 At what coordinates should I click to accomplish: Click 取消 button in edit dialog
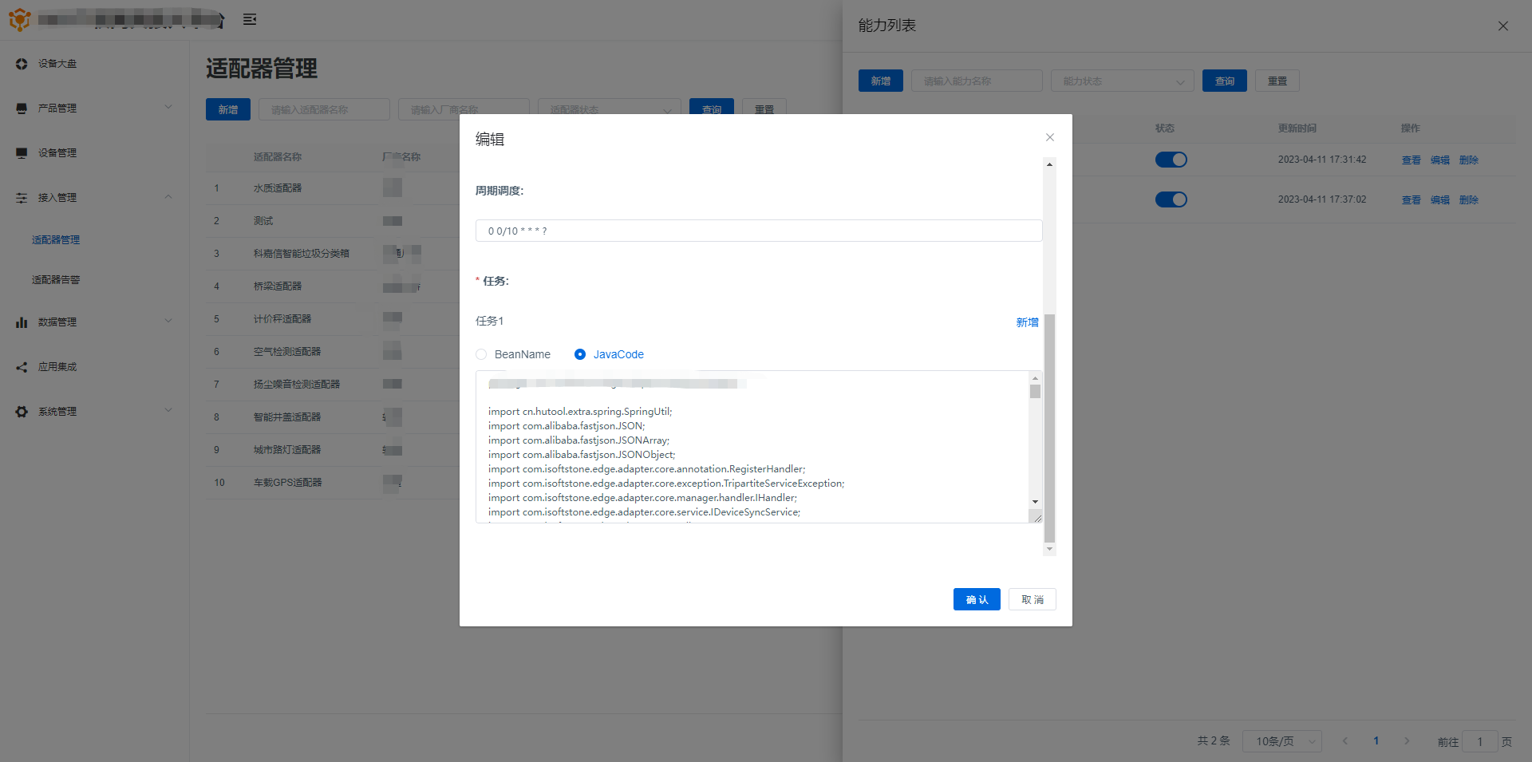[1033, 599]
